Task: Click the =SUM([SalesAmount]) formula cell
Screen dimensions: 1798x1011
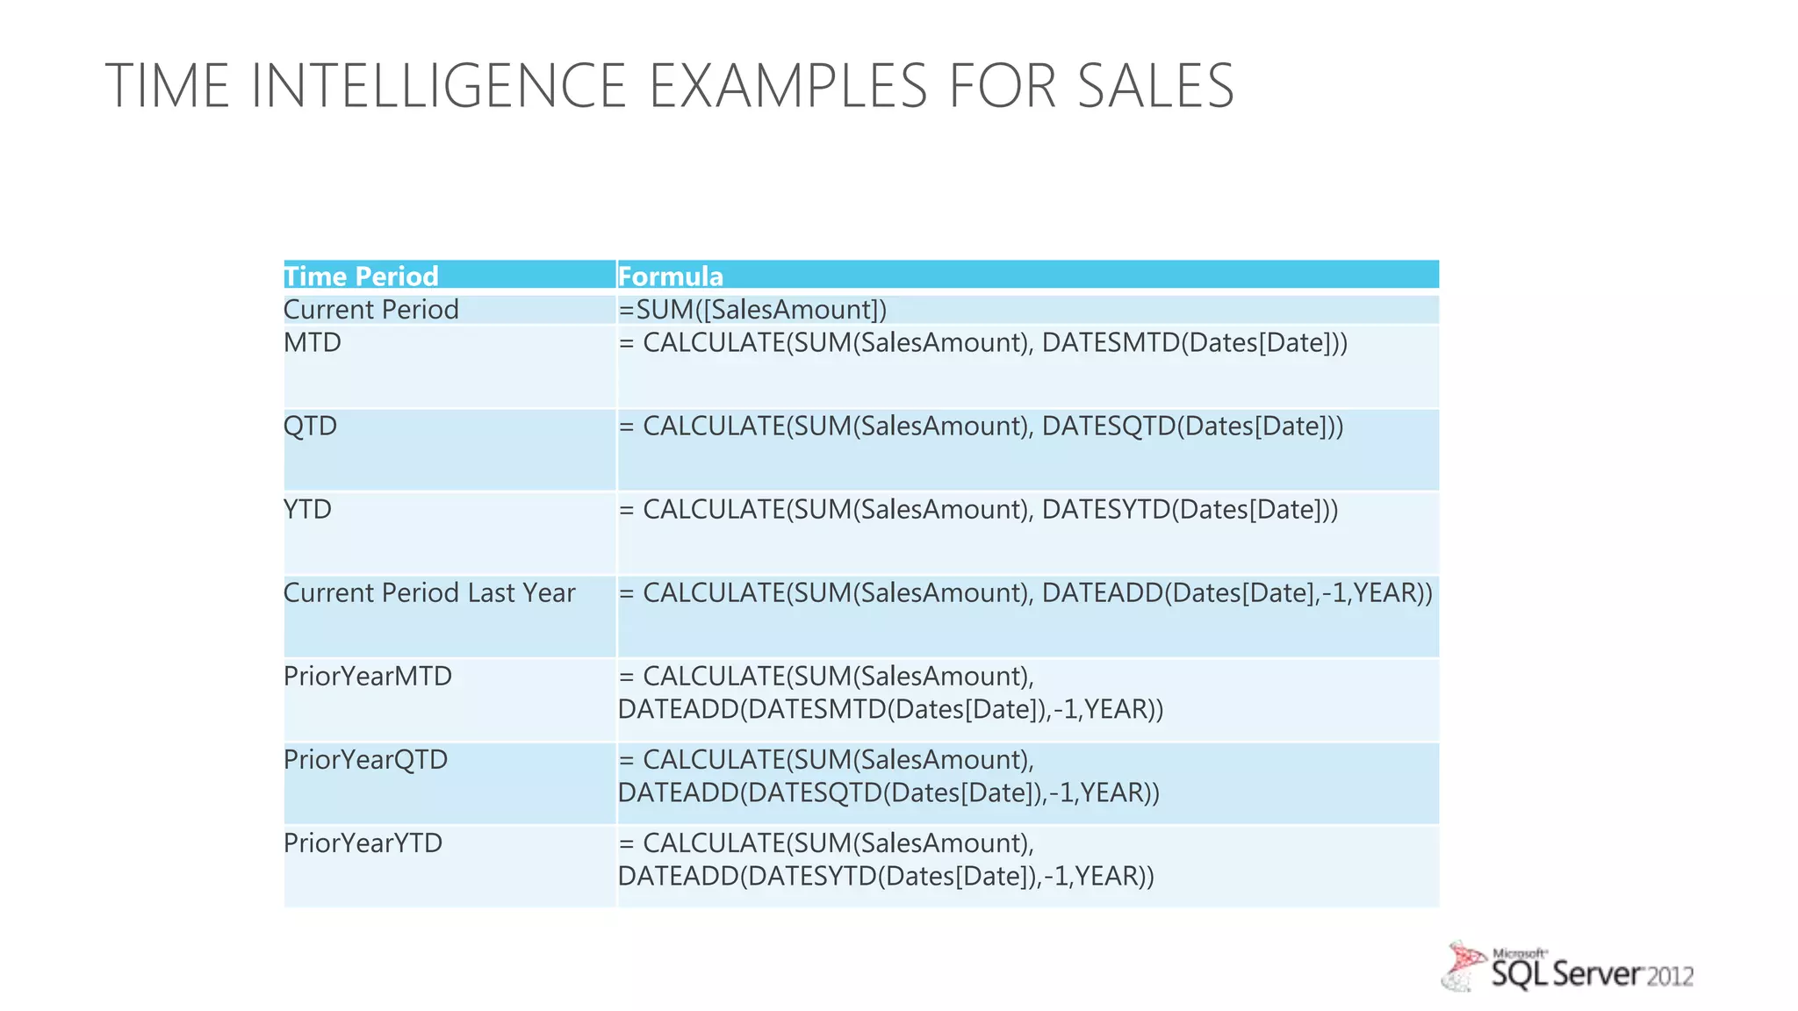Action: (x=1028, y=309)
